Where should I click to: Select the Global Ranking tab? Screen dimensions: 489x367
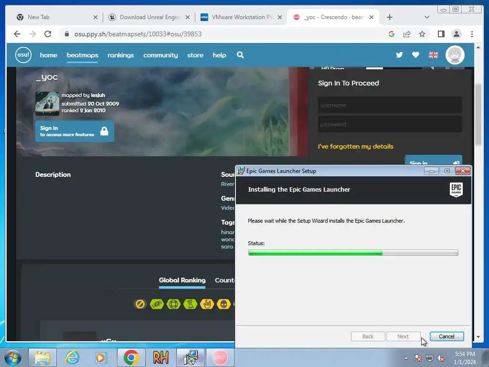(182, 280)
